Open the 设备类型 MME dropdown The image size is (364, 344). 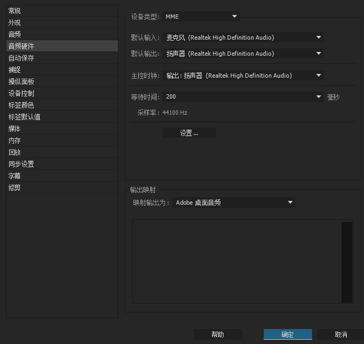[200, 17]
